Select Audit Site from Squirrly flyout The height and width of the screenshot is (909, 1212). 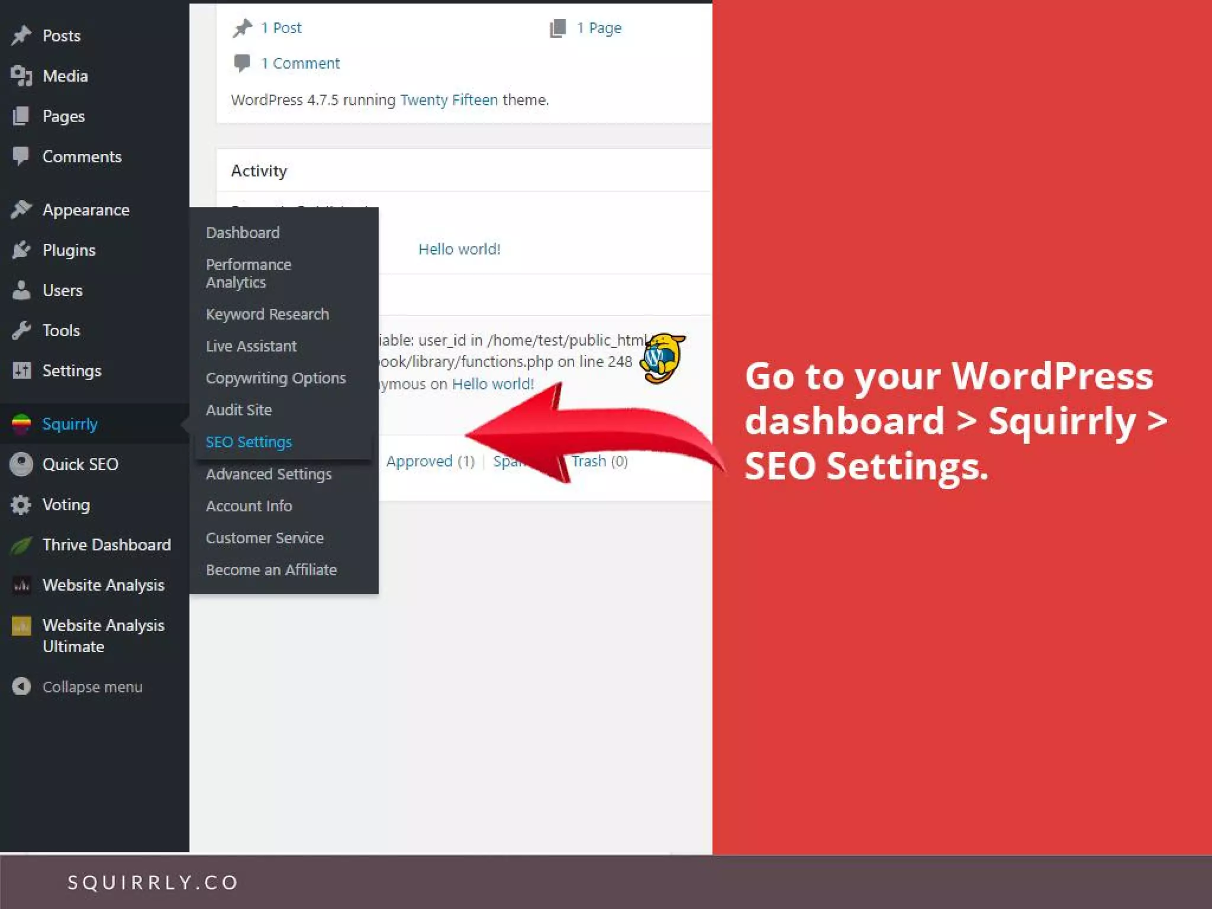(238, 410)
